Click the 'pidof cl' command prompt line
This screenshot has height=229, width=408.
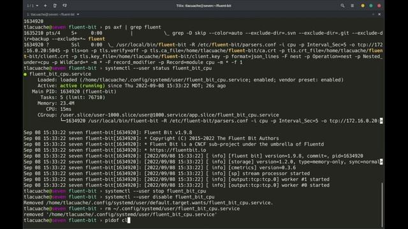click(77, 221)
